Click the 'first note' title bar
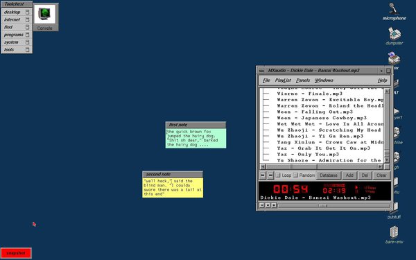416x260 pixels. tap(196, 125)
